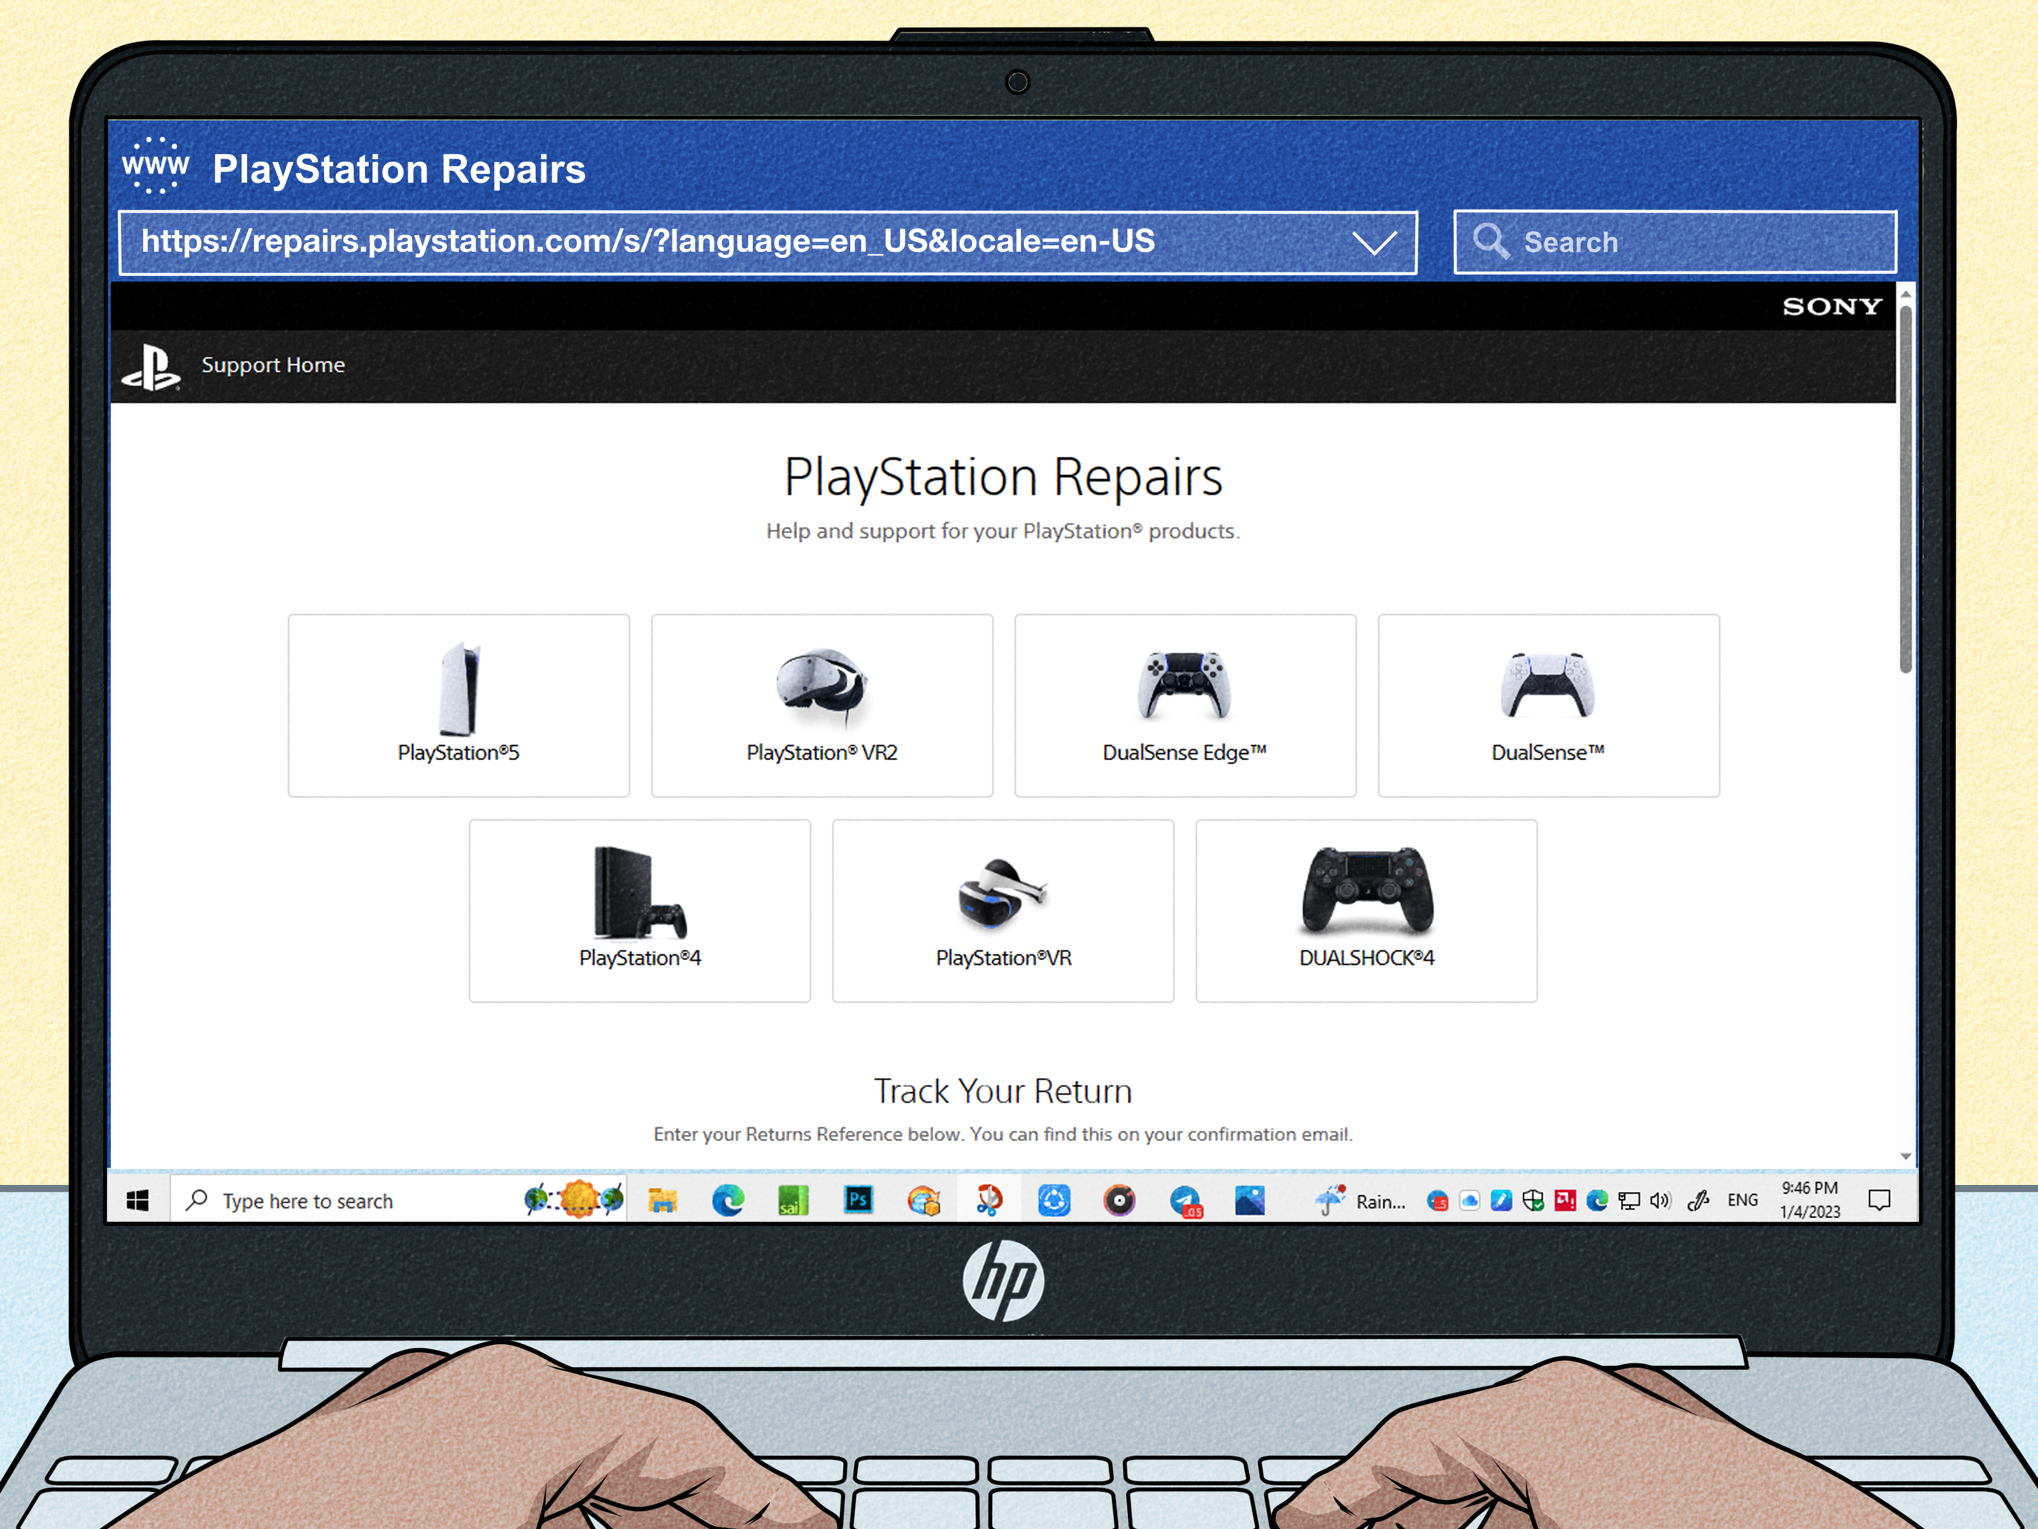Pick the DualSense™ controller for repair
The height and width of the screenshot is (1529, 2038).
click(1548, 705)
